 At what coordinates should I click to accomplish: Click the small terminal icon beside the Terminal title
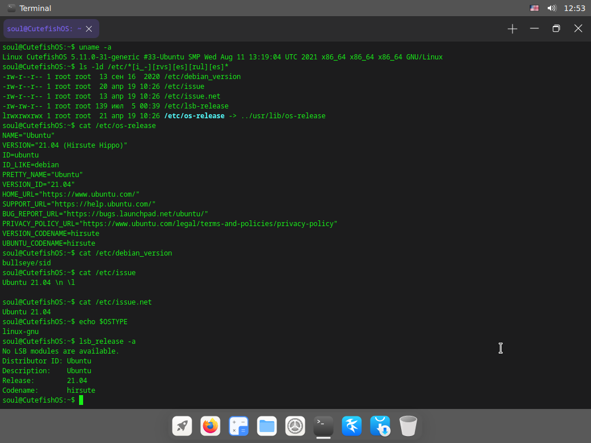coord(12,8)
